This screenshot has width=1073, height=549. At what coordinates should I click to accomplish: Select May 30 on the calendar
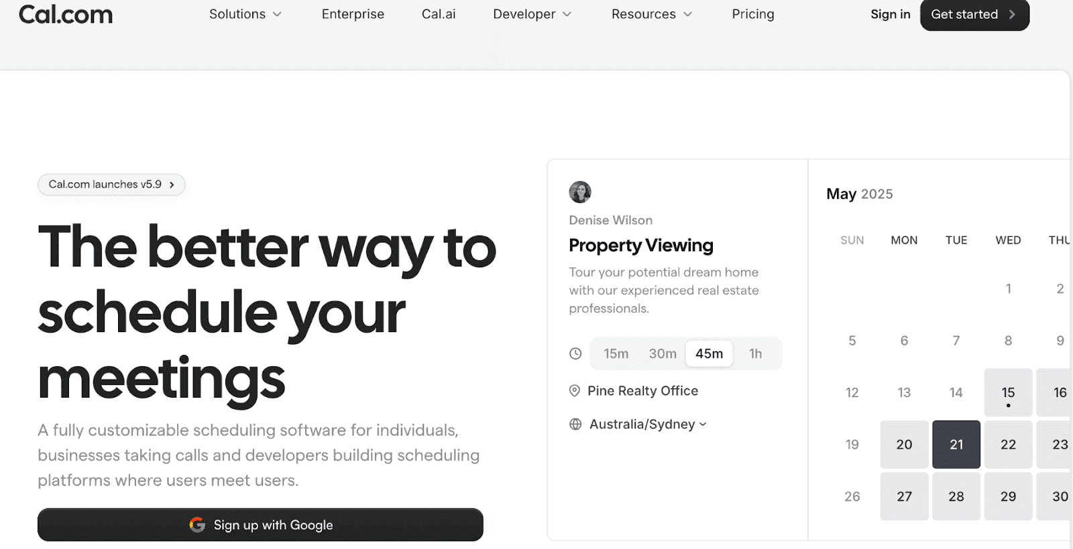pos(1054,496)
